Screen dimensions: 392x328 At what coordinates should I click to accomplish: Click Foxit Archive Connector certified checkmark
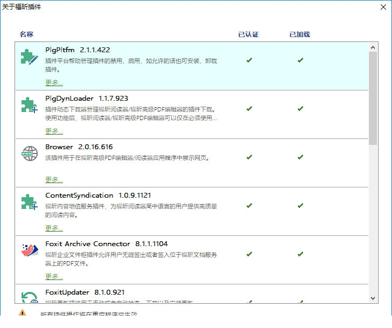coord(249,254)
